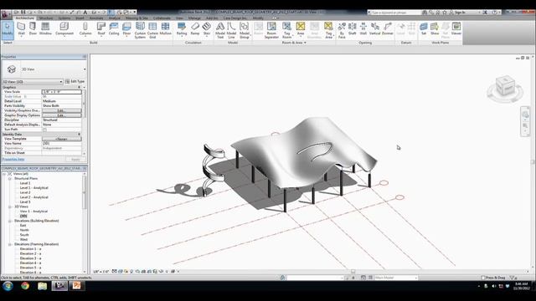Choose the Curtain System tool

140,30
